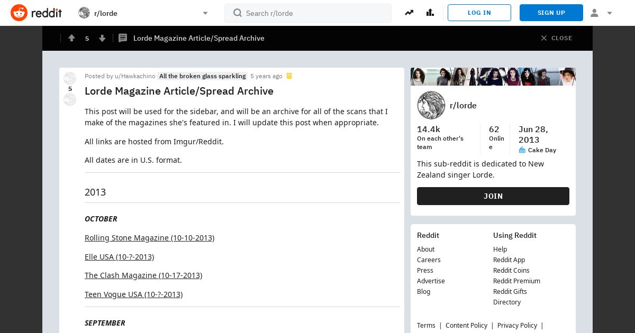Downvote the post in the black bar

click(103, 38)
